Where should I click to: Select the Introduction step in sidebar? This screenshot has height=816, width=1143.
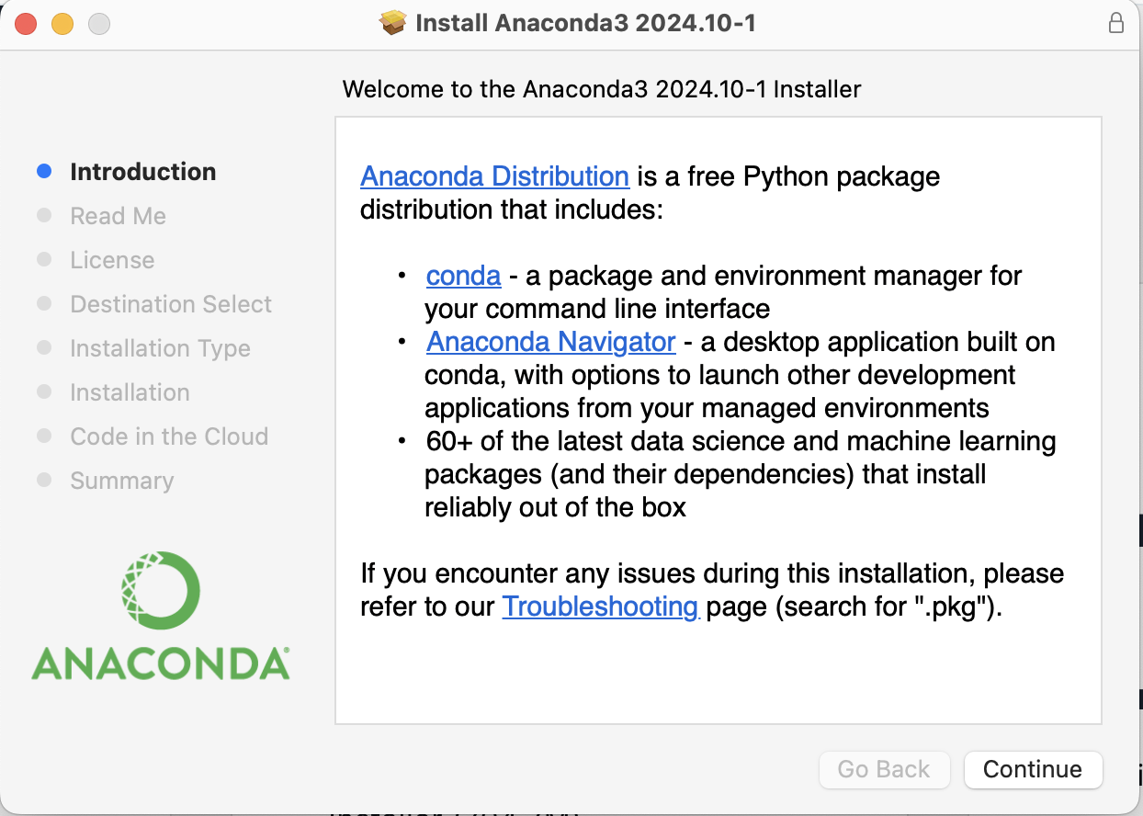[142, 172]
